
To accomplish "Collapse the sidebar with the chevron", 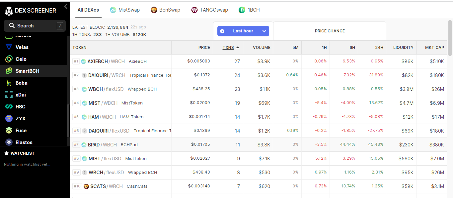I will coord(65,6).
